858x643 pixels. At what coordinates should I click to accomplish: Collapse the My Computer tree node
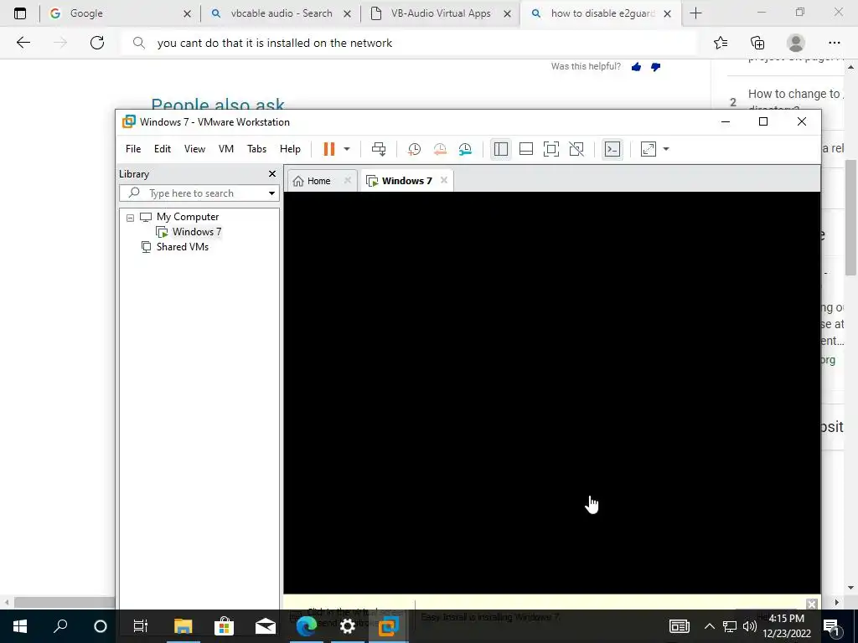coord(130,218)
